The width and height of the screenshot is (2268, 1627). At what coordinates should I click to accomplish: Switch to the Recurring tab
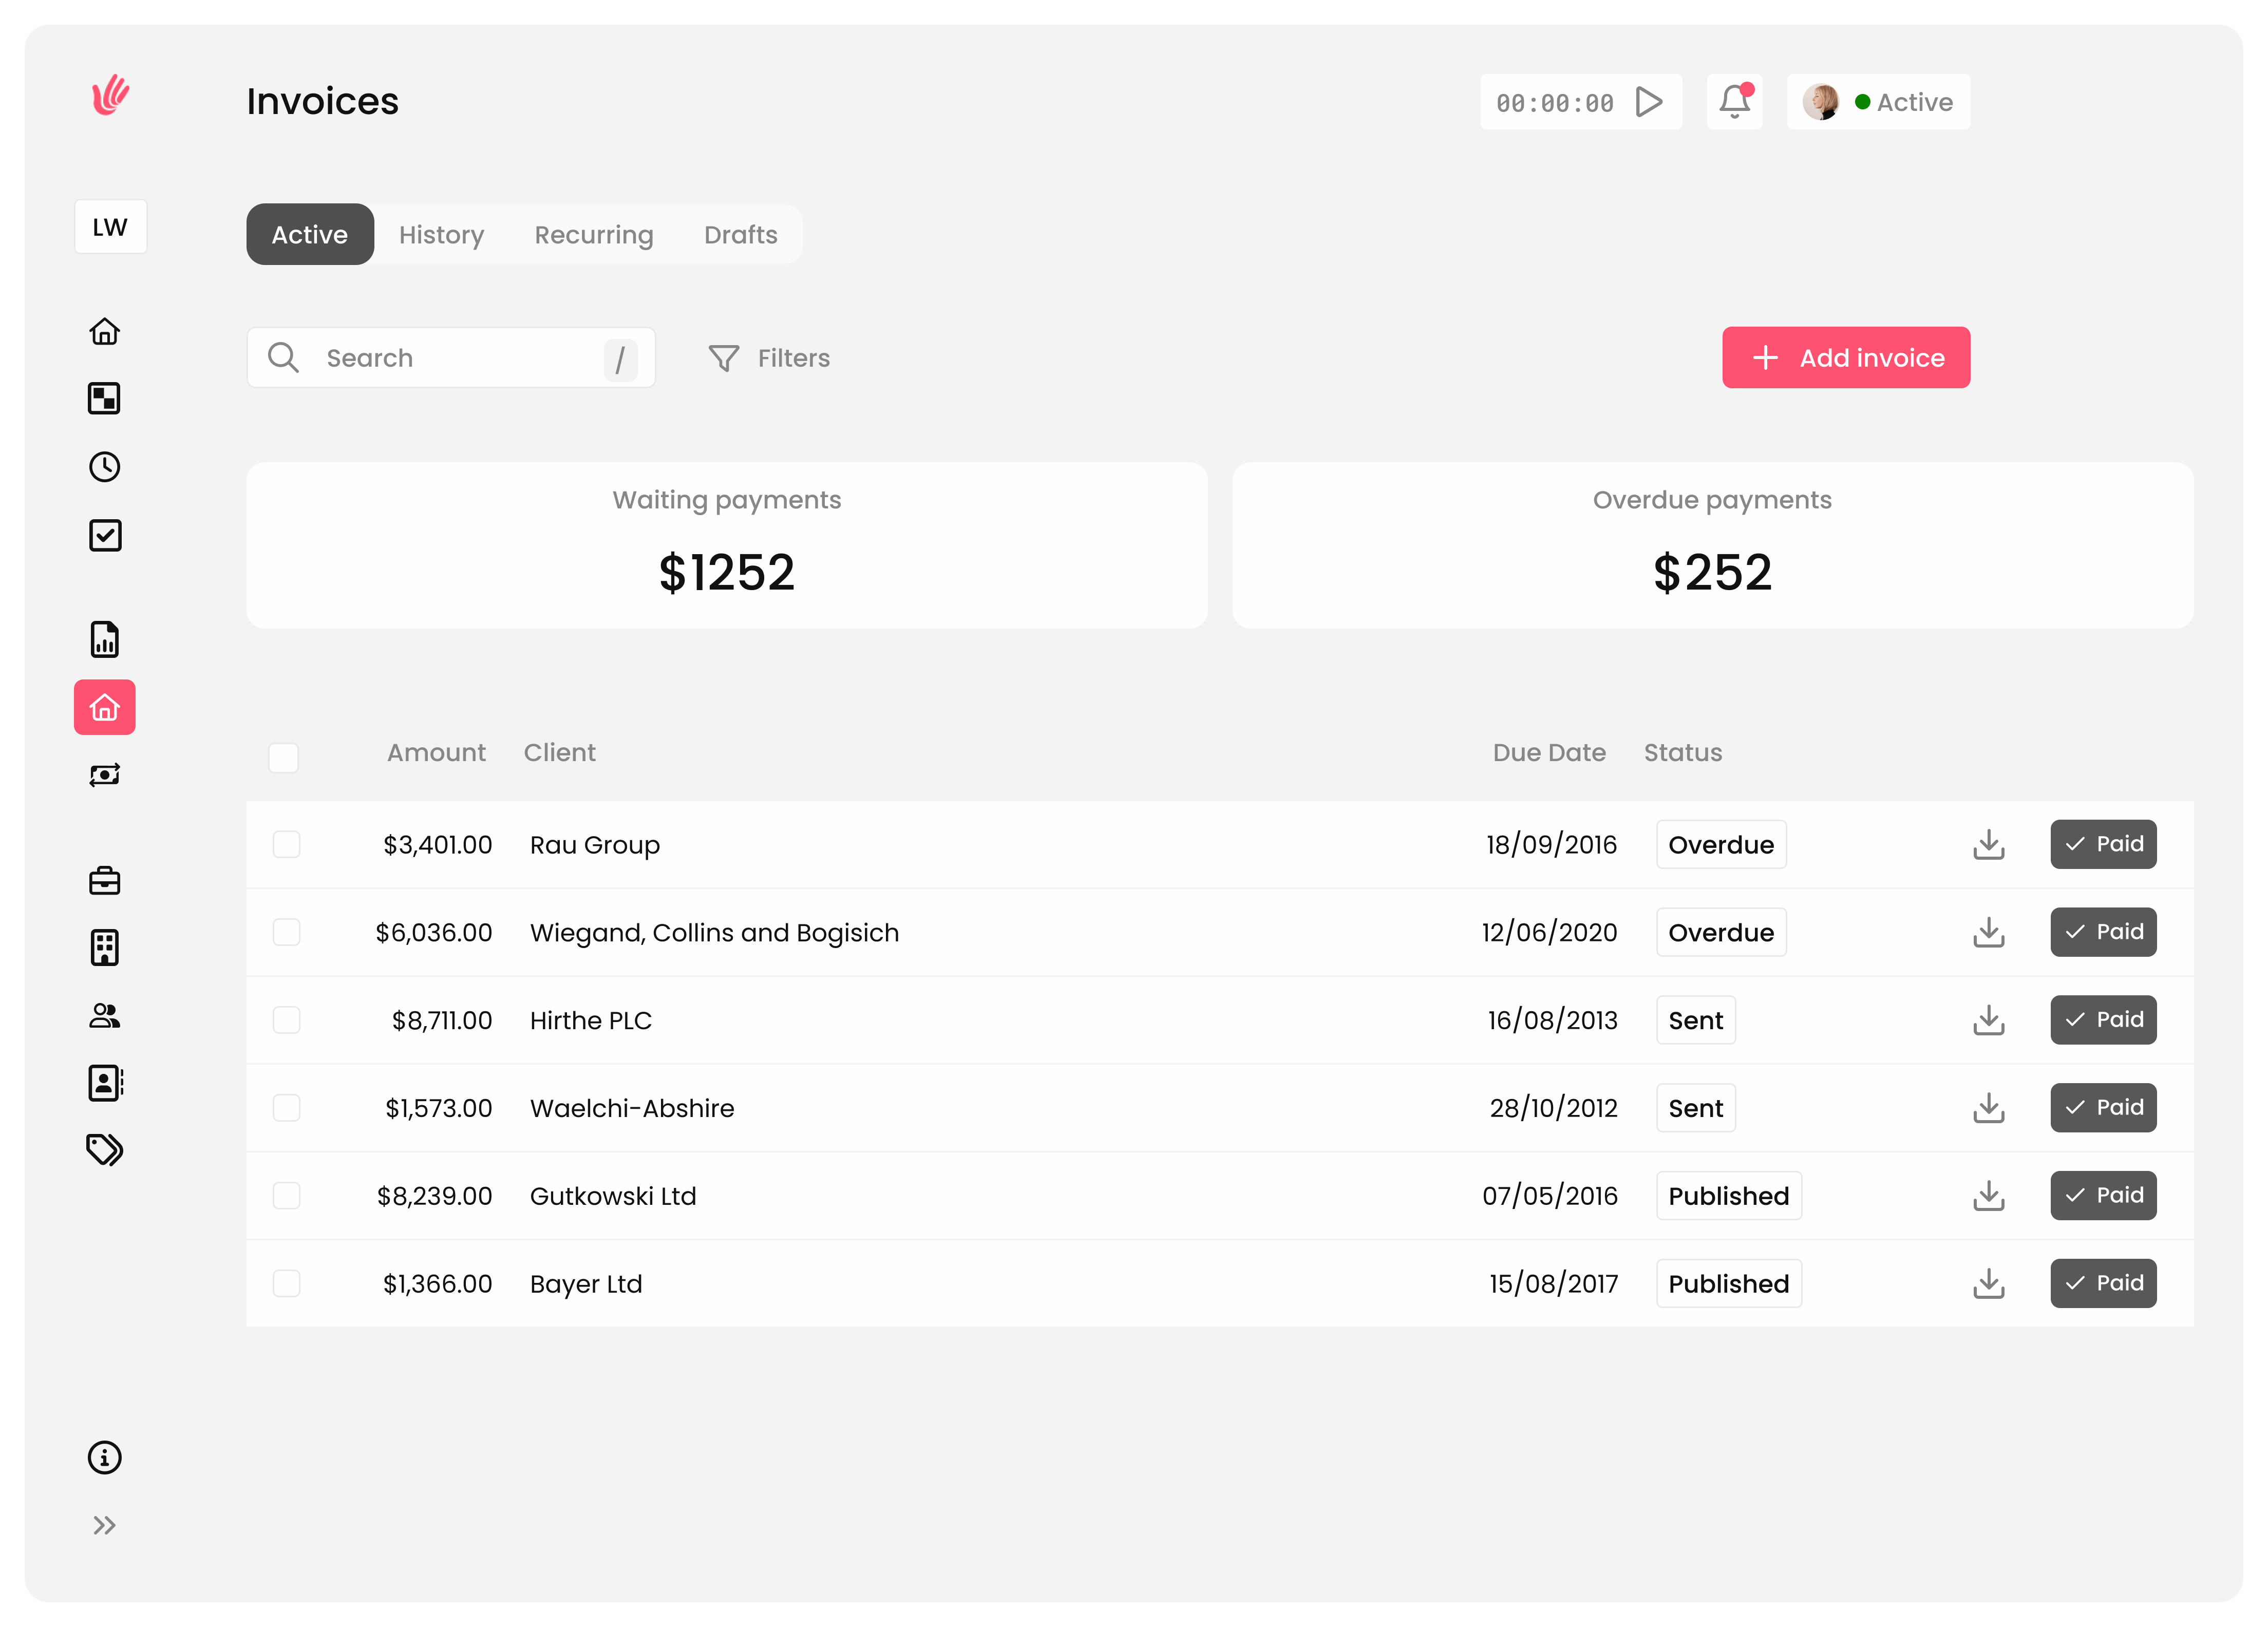coord(594,235)
